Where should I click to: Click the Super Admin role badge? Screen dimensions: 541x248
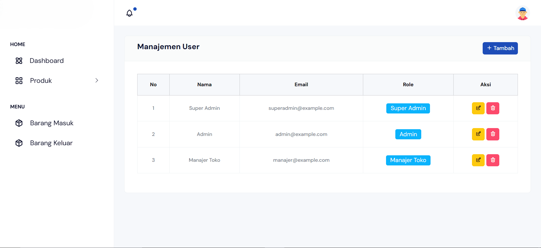click(x=408, y=108)
